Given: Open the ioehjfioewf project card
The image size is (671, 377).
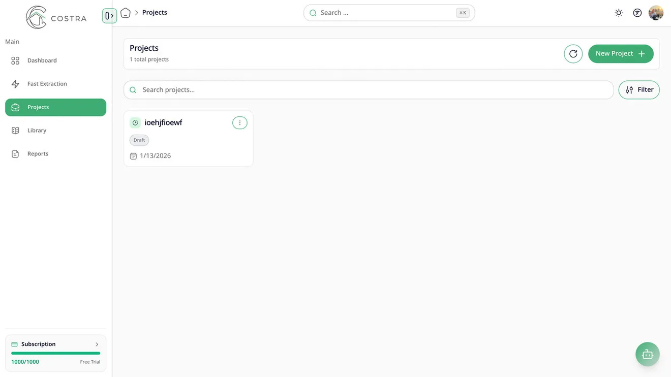Looking at the screenshot, I should (189, 139).
